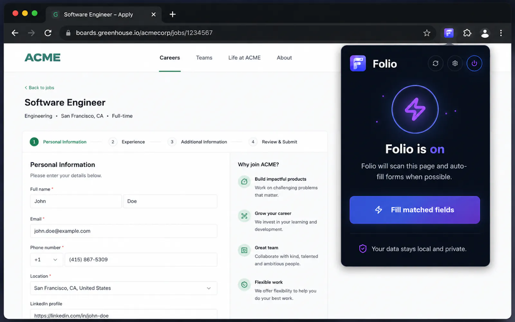Go to step 2 Experience
This screenshot has width=515, height=322.
[127, 142]
